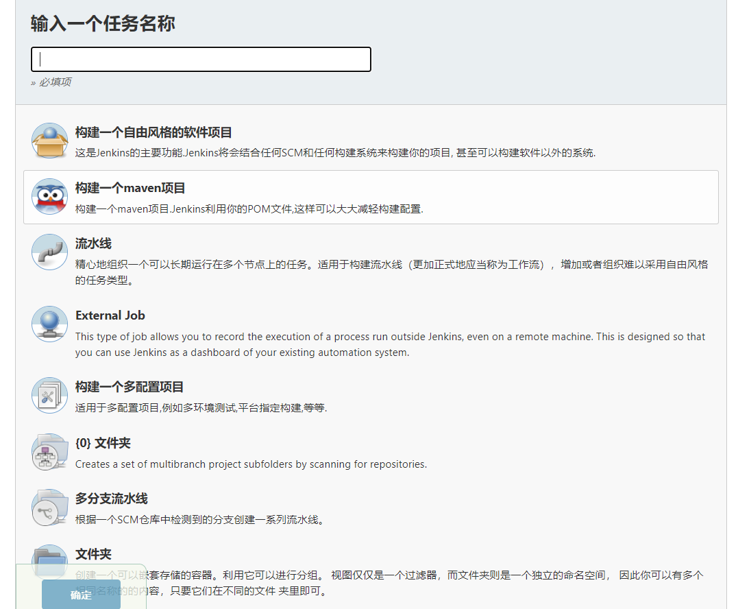The height and width of the screenshot is (609, 738).
Task: Choose the 流水线 item title
Action: (93, 243)
